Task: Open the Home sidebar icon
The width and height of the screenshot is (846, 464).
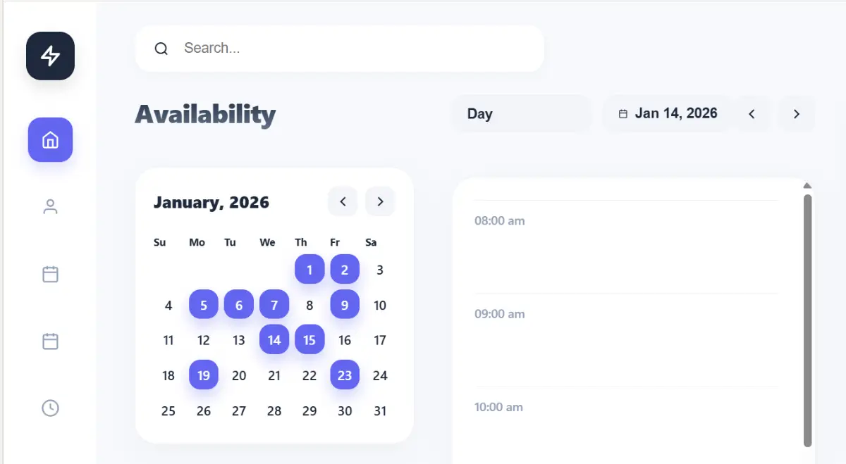Action: [50, 139]
